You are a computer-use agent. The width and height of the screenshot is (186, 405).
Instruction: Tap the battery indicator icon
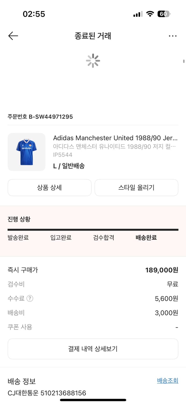point(164,14)
